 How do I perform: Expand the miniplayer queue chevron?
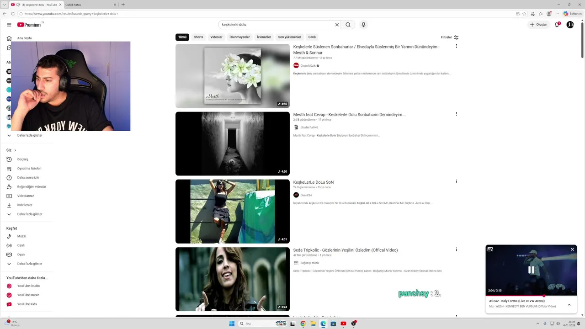coord(569,304)
